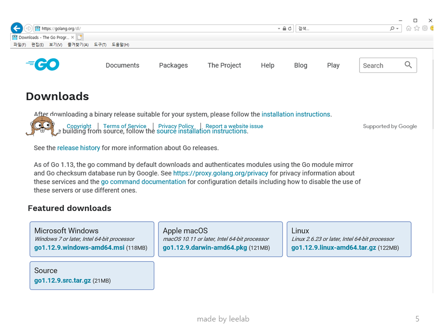Open the Play nav link
This screenshot has width=446, height=334.
pos(334,65)
